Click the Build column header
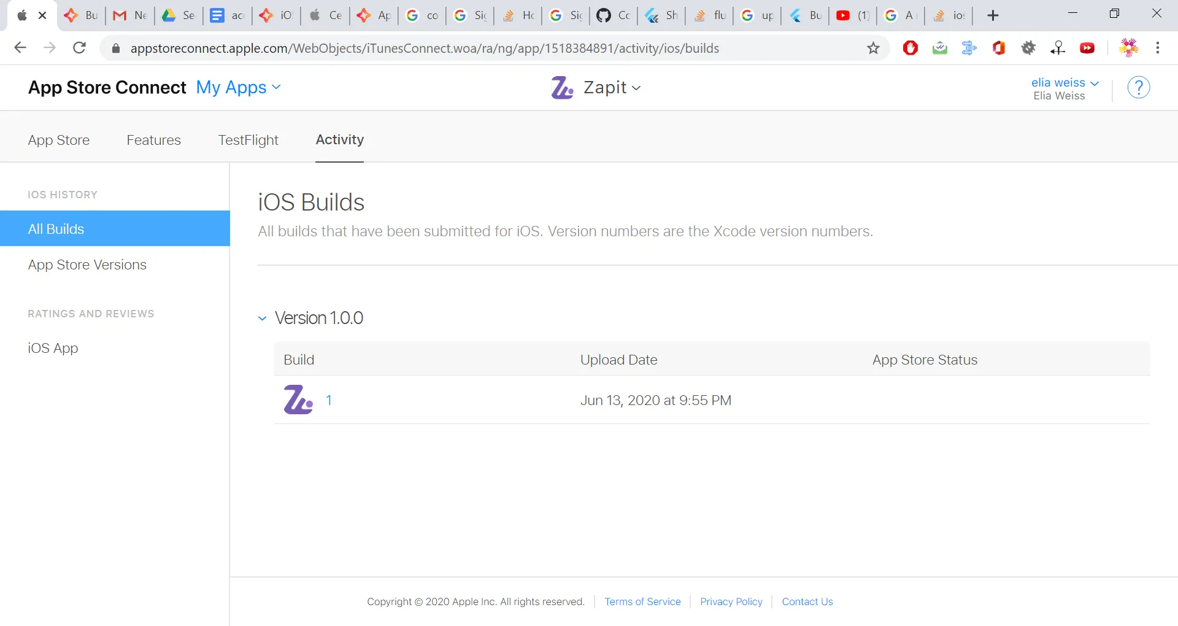Image resolution: width=1178 pixels, height=626 pixels. [x=299, y=360]
